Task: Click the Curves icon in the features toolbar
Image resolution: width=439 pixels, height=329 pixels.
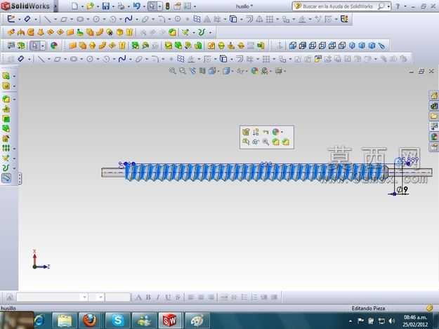Action: click(x=202, y=32)
